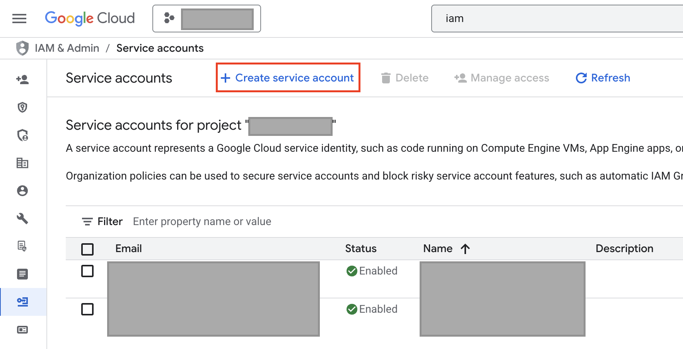
Task: Click the Google Cloud logo
Action: click(x=90, y=18)
